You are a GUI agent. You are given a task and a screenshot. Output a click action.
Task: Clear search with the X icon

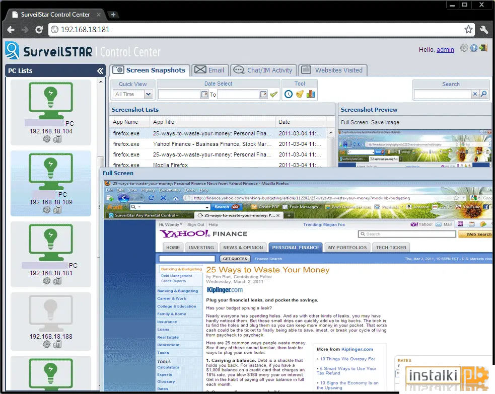tap(475, 94)
